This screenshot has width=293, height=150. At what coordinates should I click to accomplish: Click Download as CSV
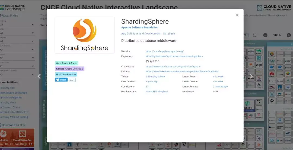13,125
